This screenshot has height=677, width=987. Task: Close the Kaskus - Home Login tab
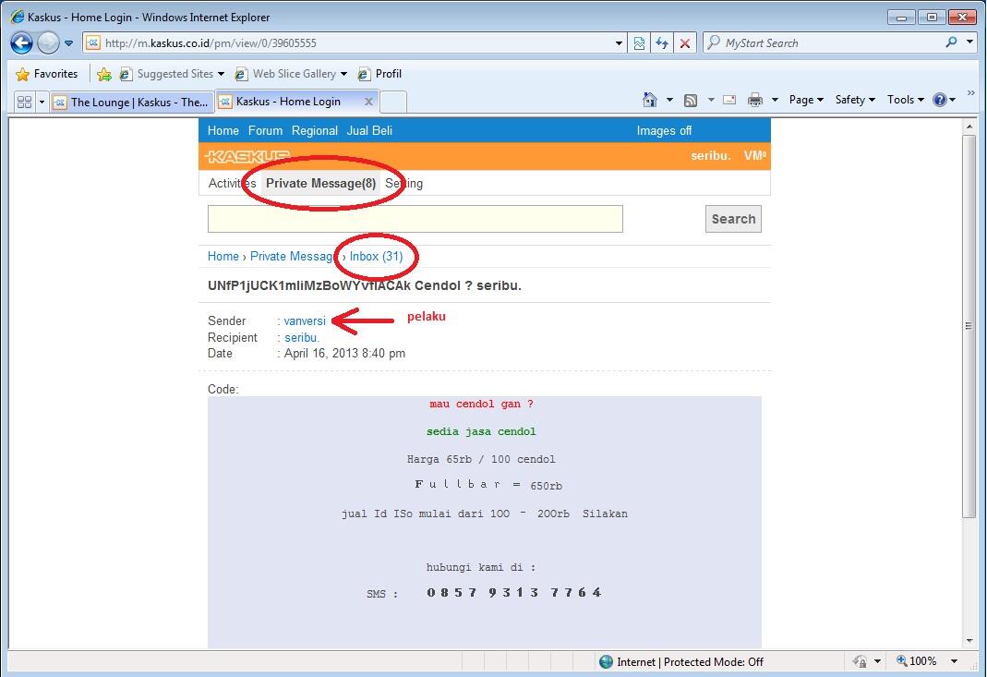(x=369, y=102)
